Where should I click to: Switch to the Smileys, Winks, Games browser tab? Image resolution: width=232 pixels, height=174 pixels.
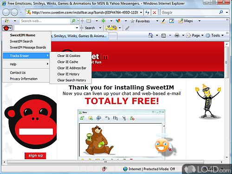80,36
